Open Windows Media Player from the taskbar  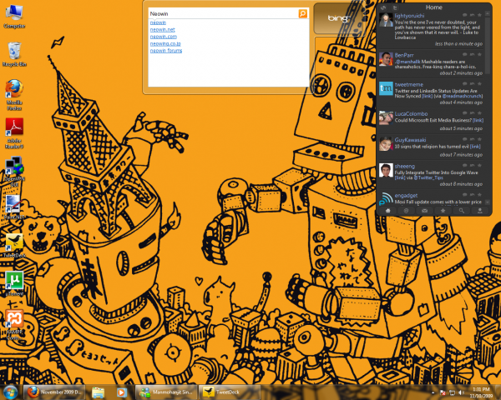[121, 392]
